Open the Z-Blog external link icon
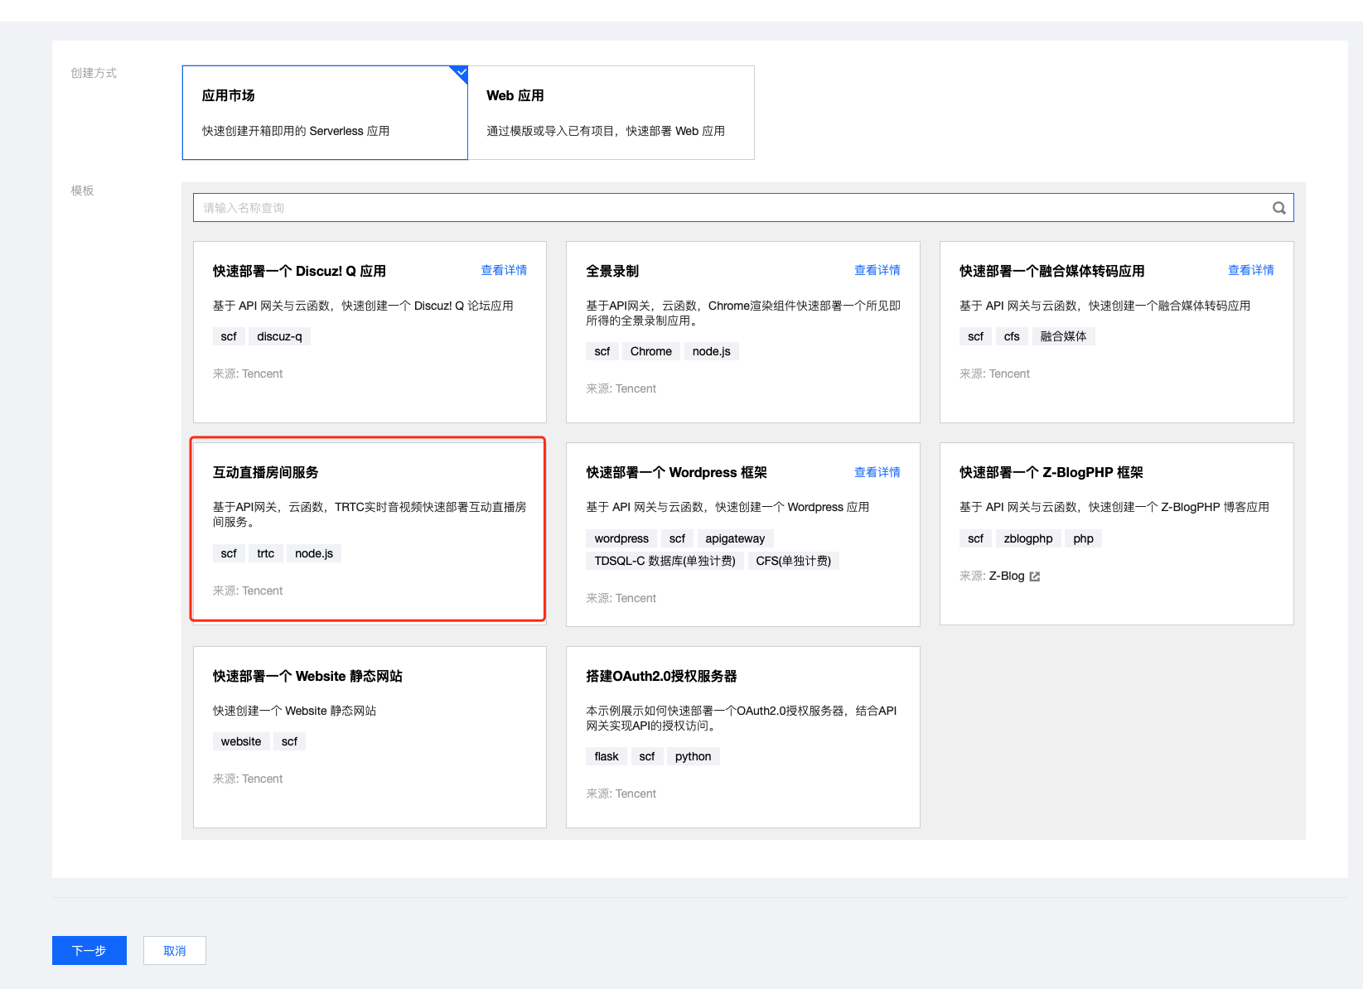 (x=1034, y=577)
